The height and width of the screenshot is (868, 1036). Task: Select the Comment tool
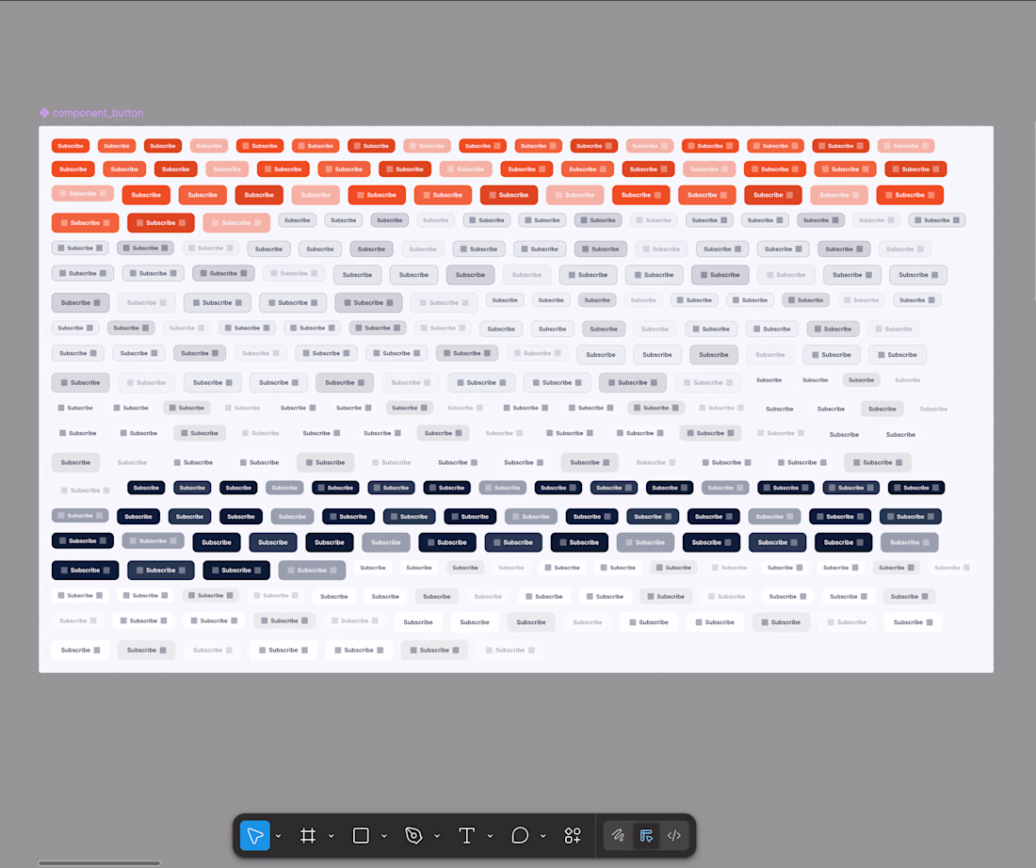(x=520, y=836)
